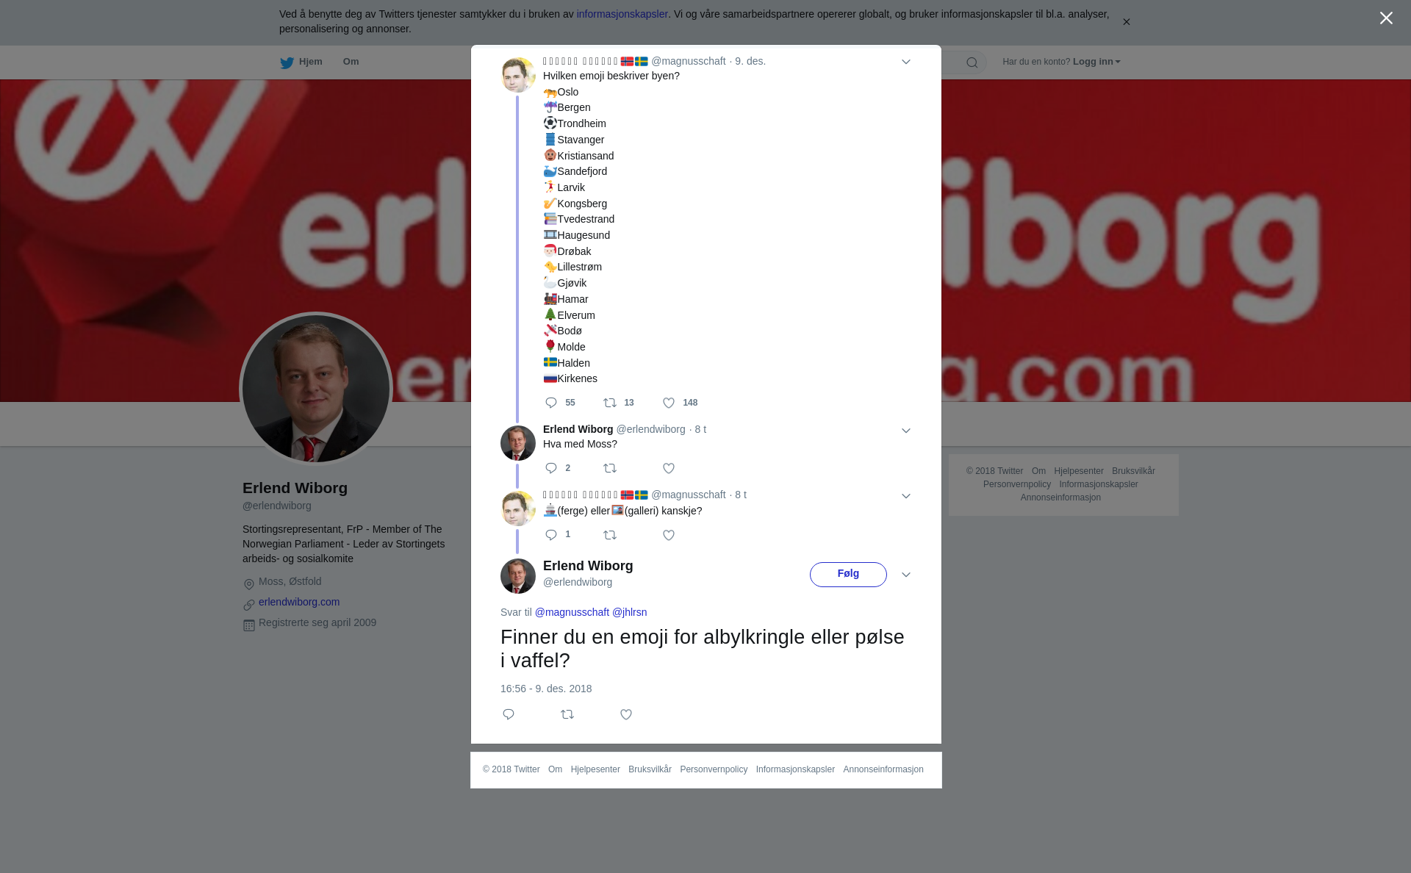
Task: Close the tweet overlay dialog
Action: (1386, 18)
